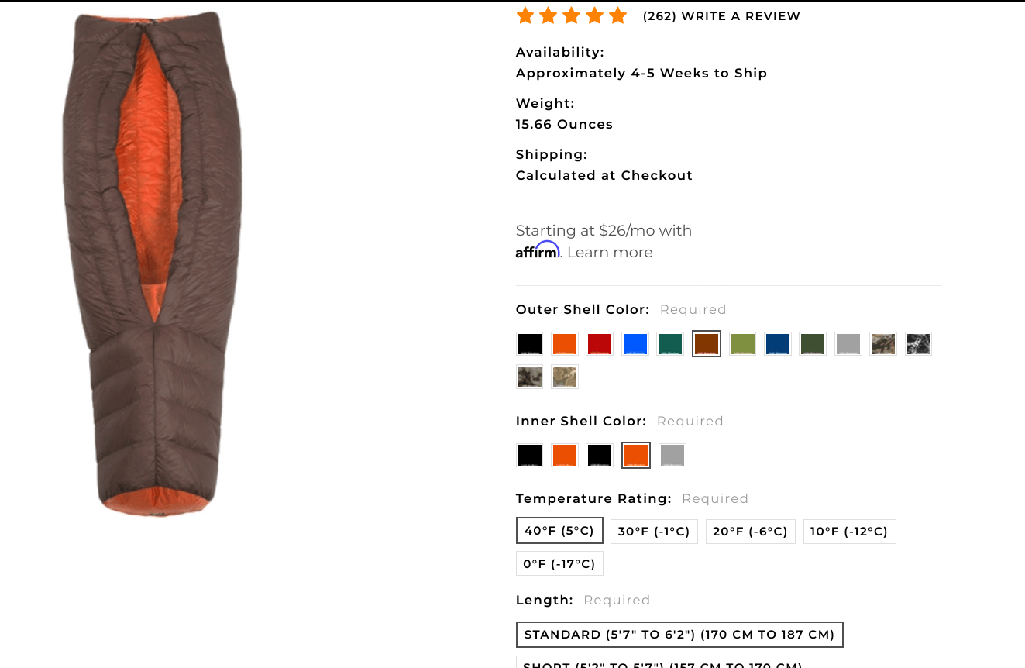Image resolution: width=1025 pixels, height=668 pixels.
Task: Click the five-star rating icons
Action: point(572,15)
